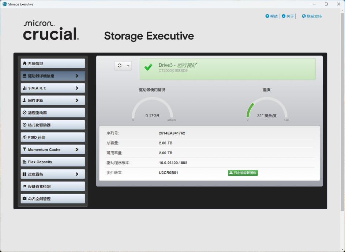Click firmware version text U3CR0B01
This screenshot has height=252, width=345.
(x=168, y=172)
